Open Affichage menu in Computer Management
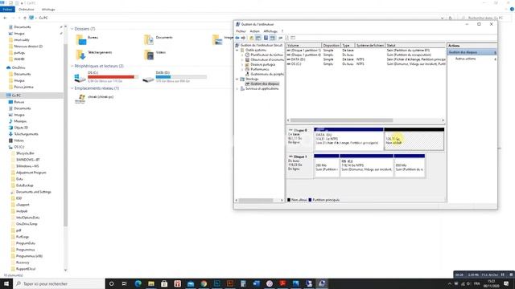The image size is (515, 289). click(270, 31)
